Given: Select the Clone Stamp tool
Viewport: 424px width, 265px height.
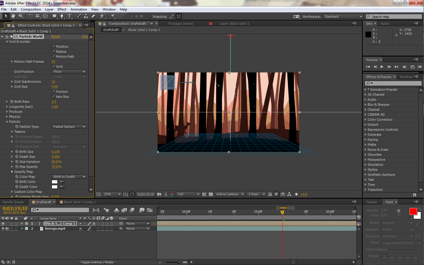Looking at the screenshot, I should 86,16.
